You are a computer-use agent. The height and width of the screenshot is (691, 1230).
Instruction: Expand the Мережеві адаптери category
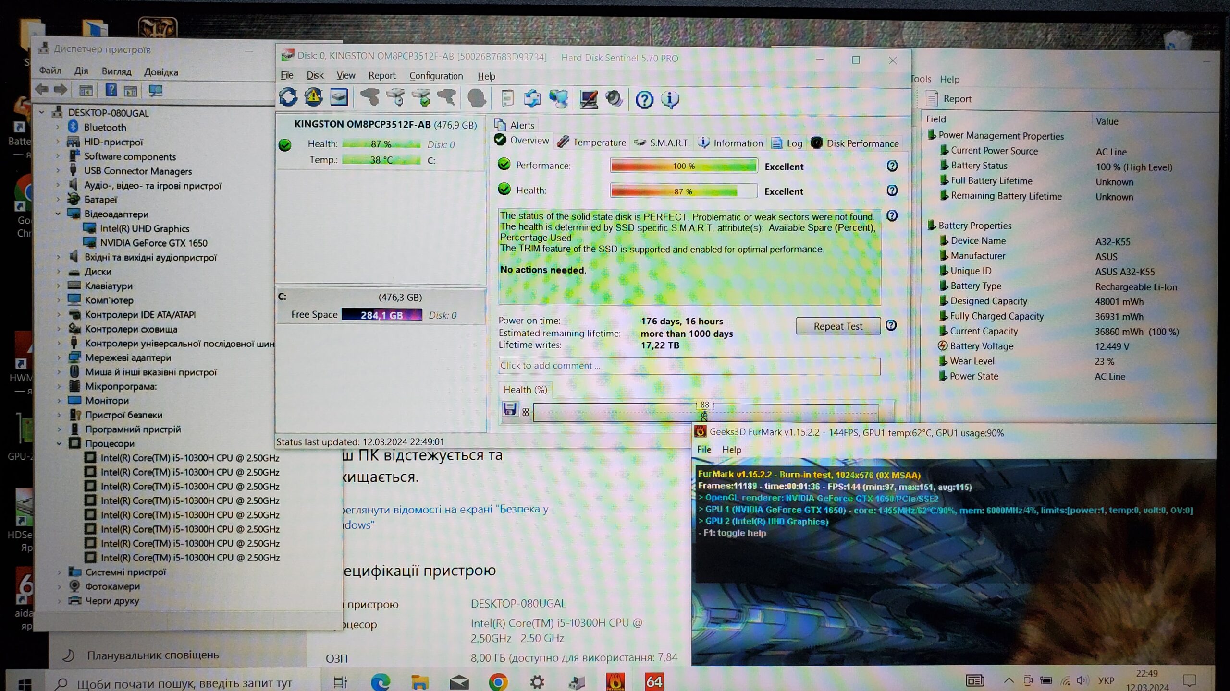pyautogui.click(x=59, y=357)
